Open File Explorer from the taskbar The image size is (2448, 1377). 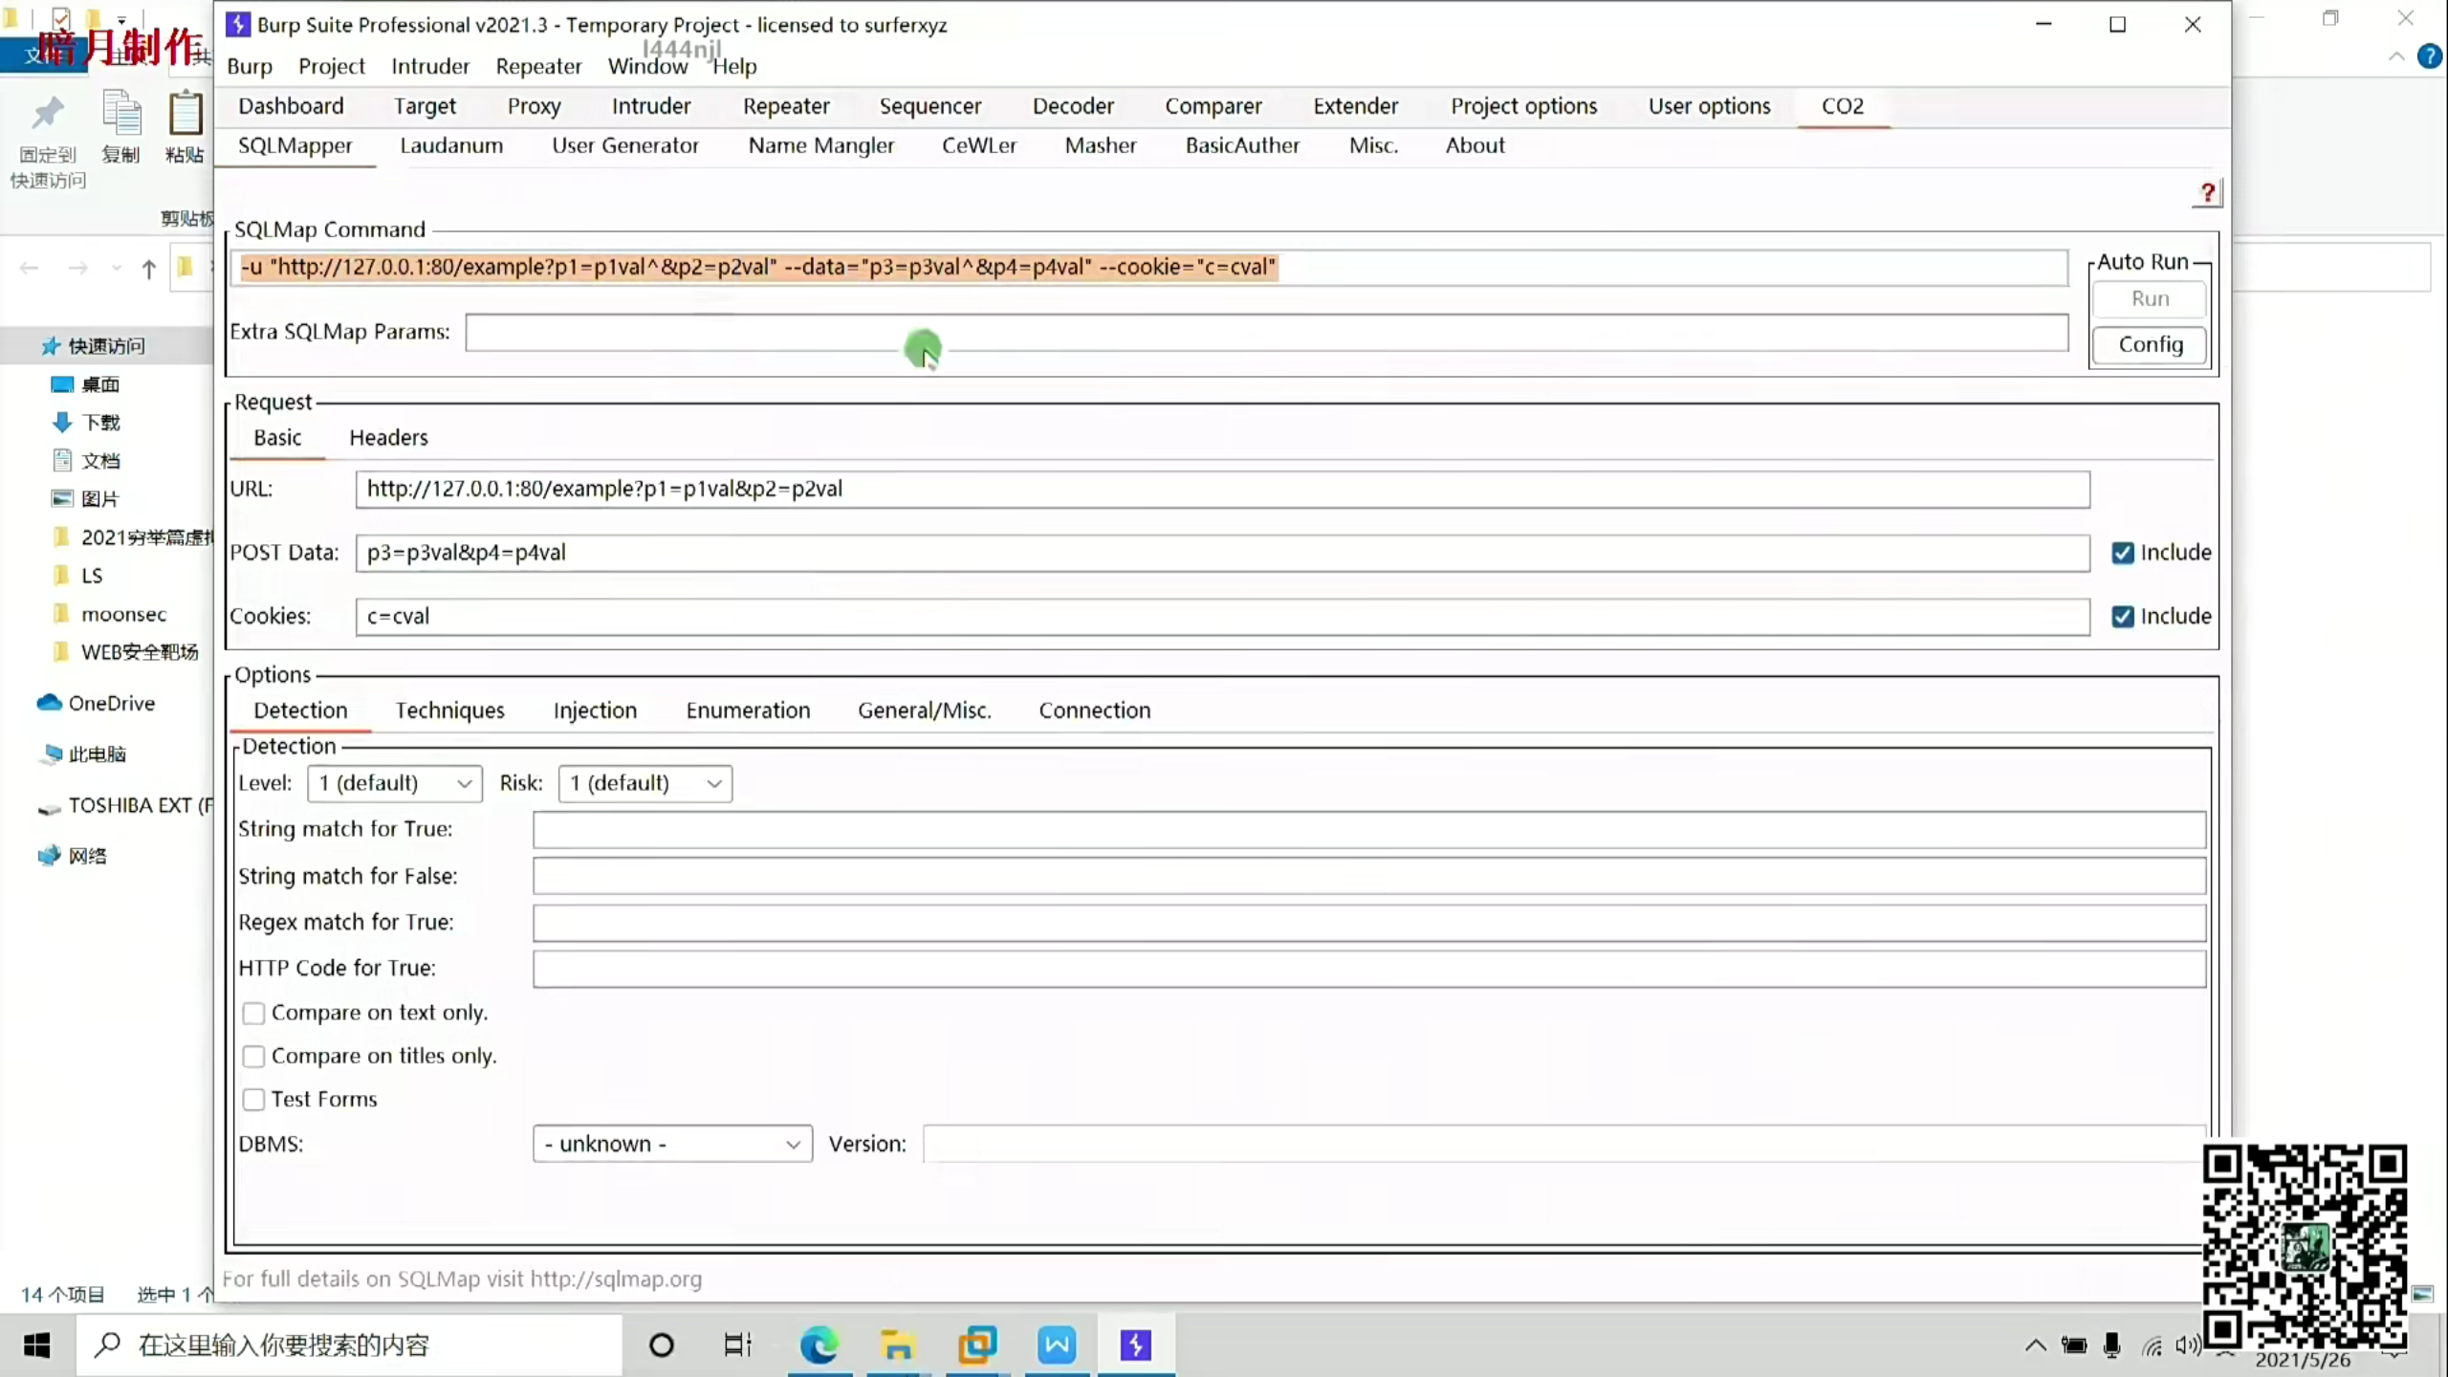pyautogui.click(x=897, y=1345)
